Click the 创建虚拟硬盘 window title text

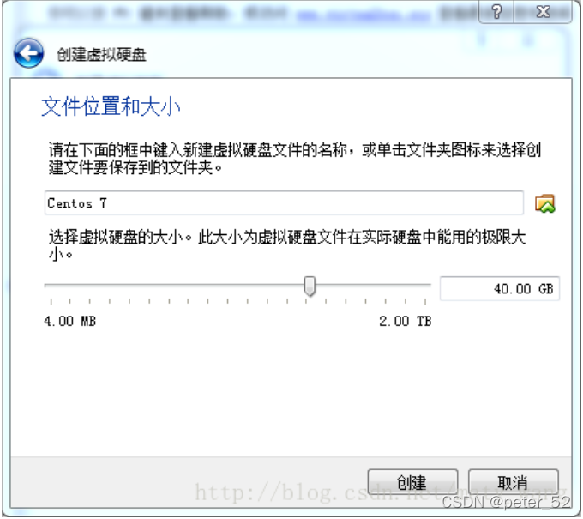point(101,55)
